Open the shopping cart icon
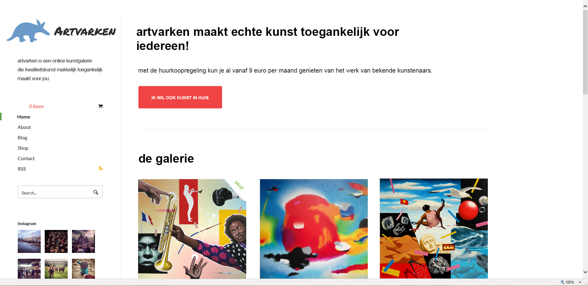The image size is (588, 286). click(100, 106)
